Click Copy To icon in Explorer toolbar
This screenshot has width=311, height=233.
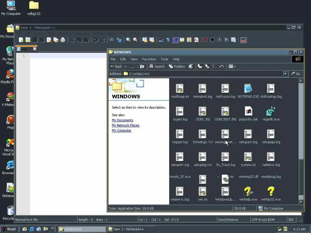[x=207, y=66]
